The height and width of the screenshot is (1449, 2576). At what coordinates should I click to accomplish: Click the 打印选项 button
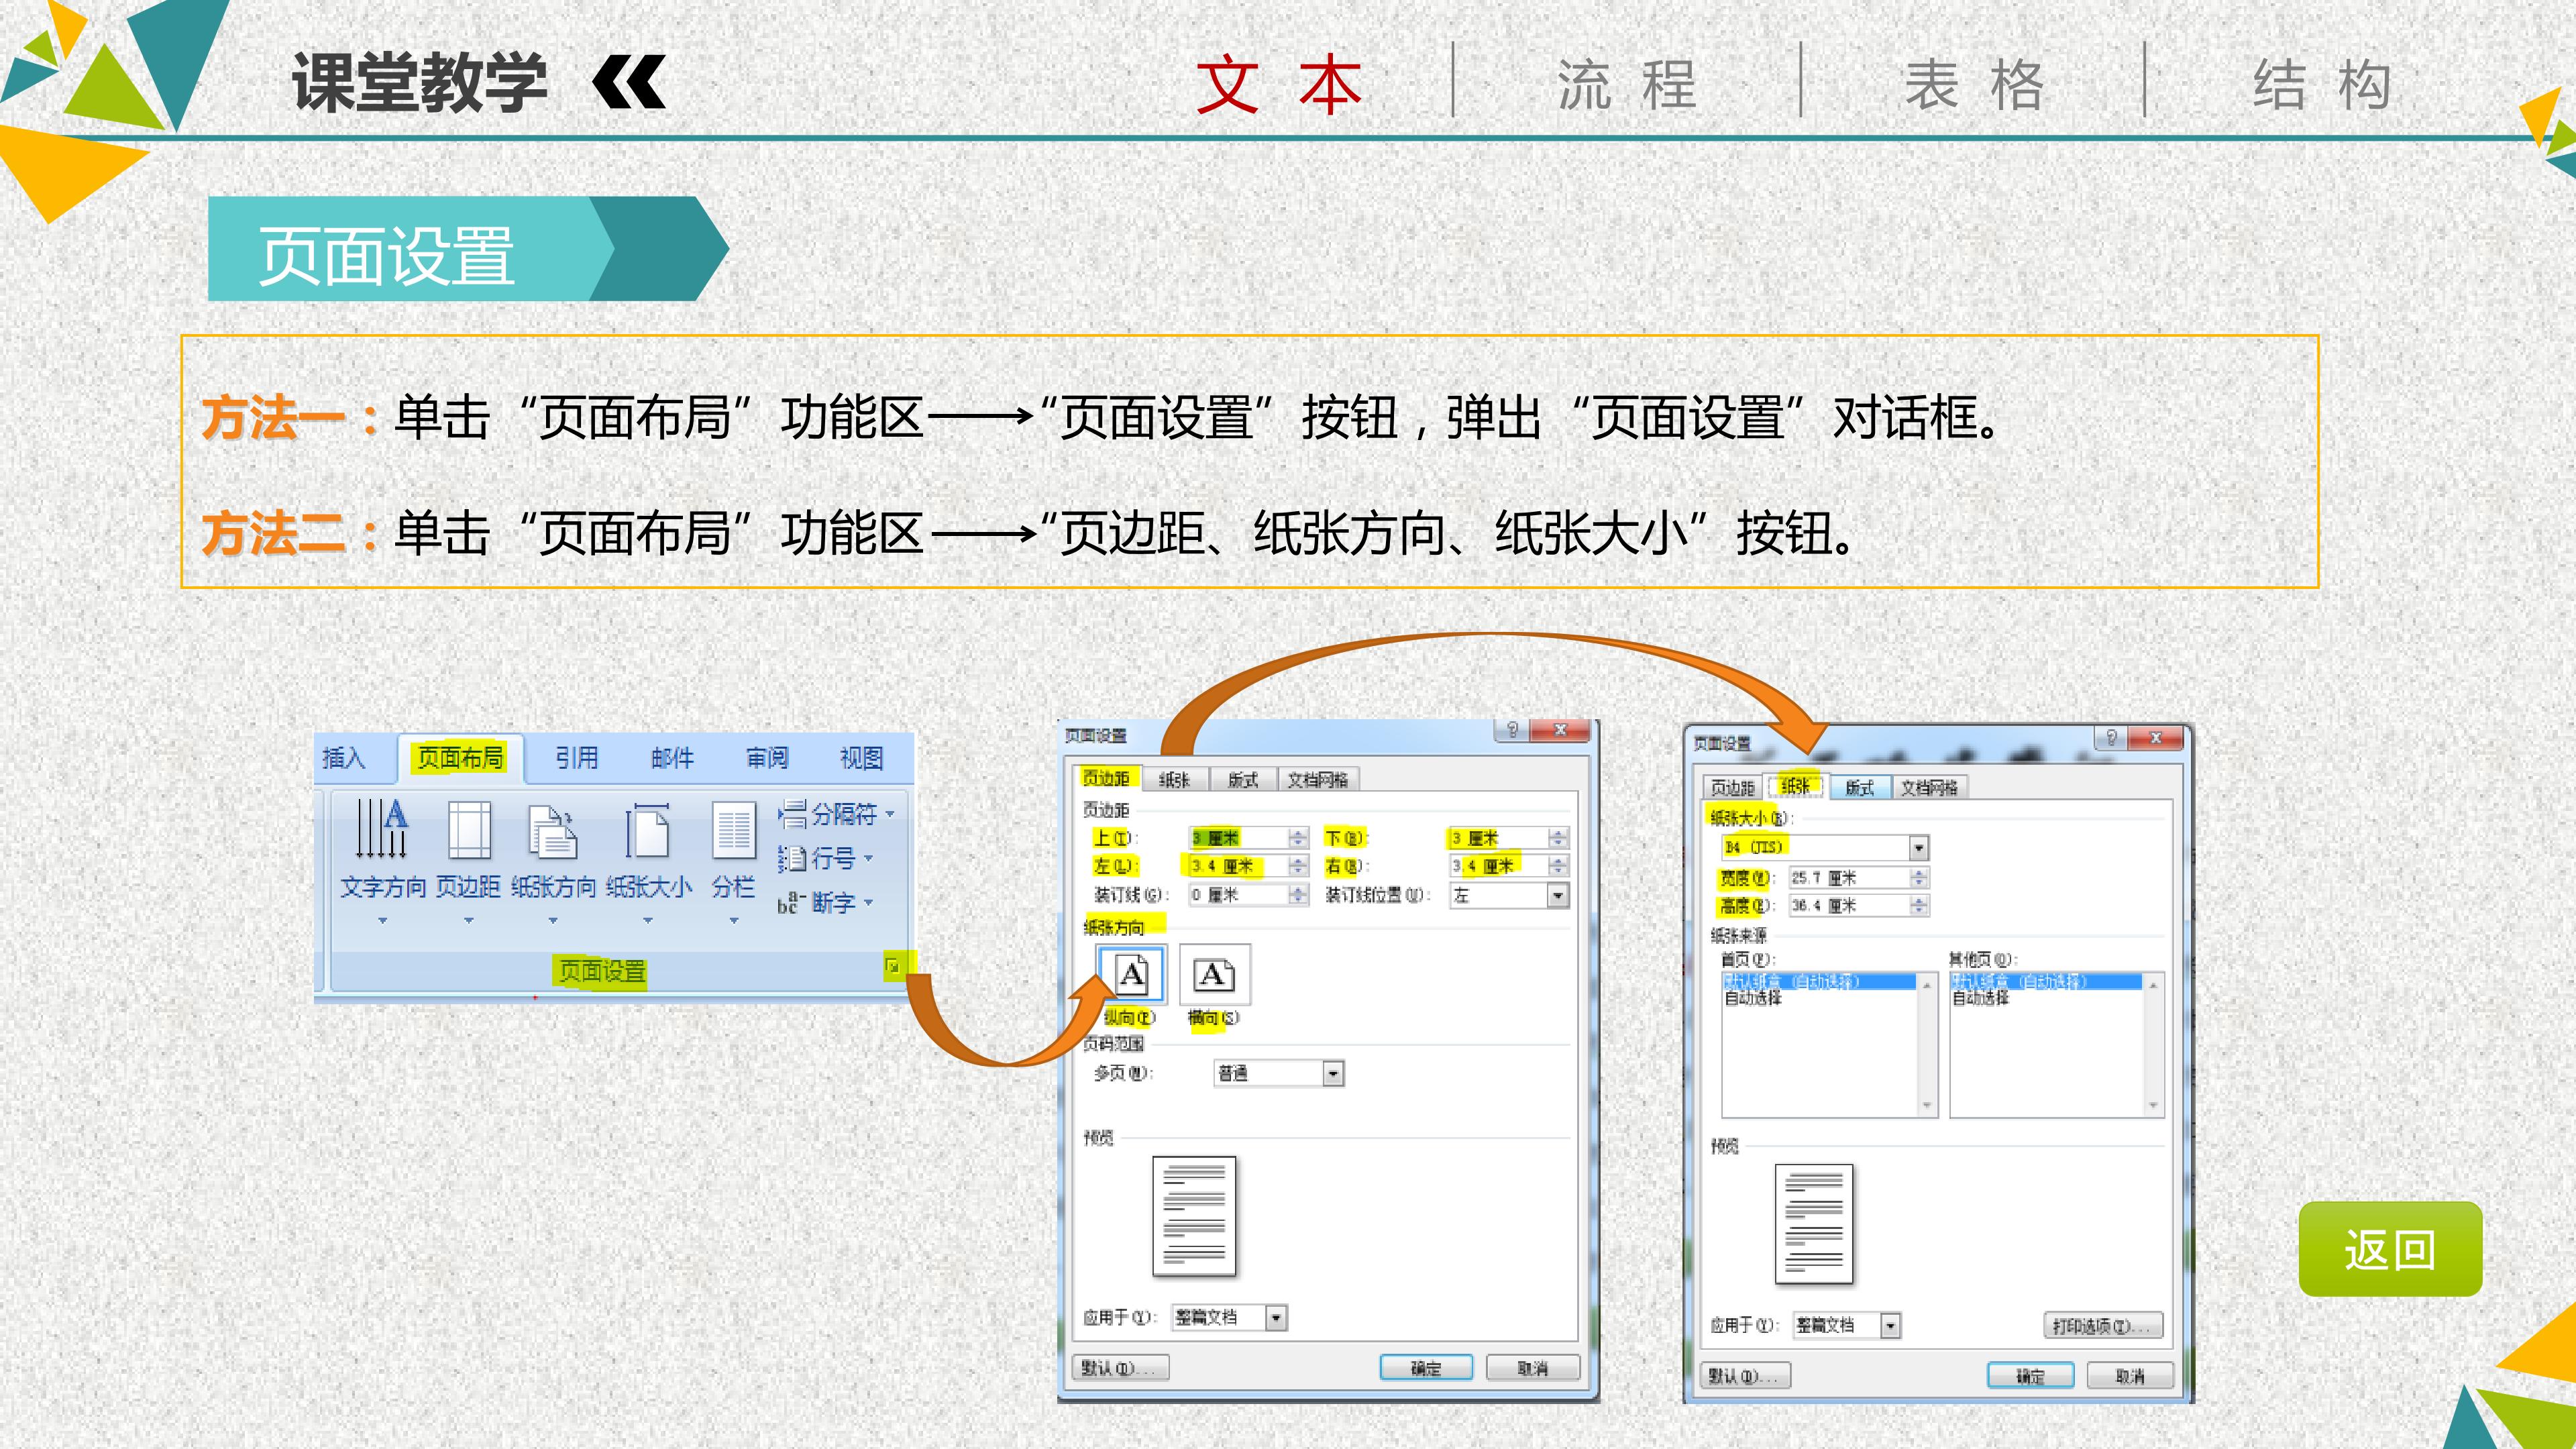(x=2102, y=1326)
